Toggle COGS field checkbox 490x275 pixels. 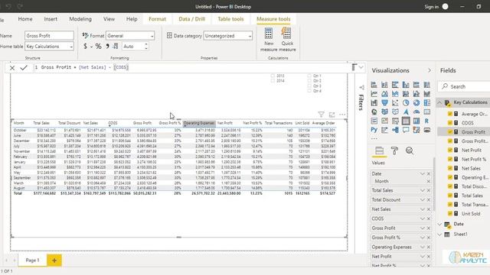pos(450,123)
